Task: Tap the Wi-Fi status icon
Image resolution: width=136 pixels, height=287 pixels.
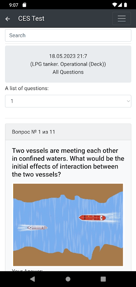Action: point(114,5)
